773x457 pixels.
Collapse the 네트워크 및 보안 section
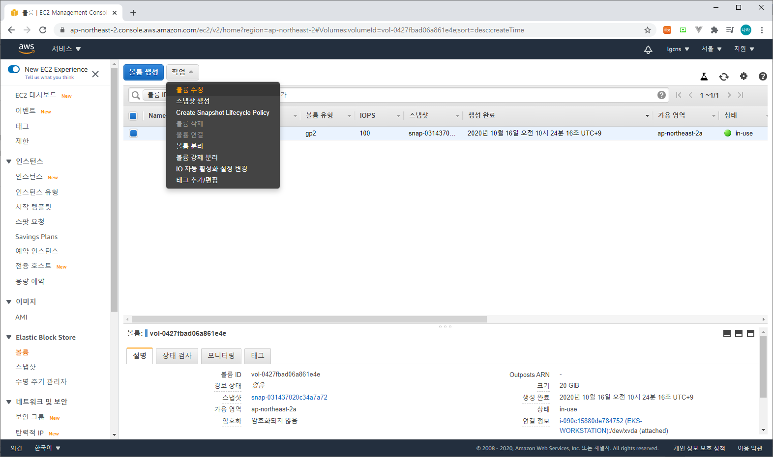9,402
